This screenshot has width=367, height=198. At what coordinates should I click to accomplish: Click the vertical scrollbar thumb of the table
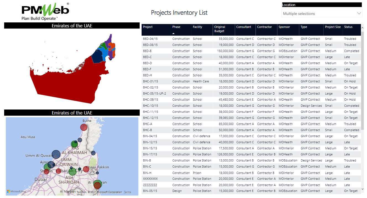[363, 80]
